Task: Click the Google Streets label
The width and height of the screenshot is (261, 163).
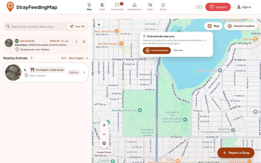Action: point(104,152)
